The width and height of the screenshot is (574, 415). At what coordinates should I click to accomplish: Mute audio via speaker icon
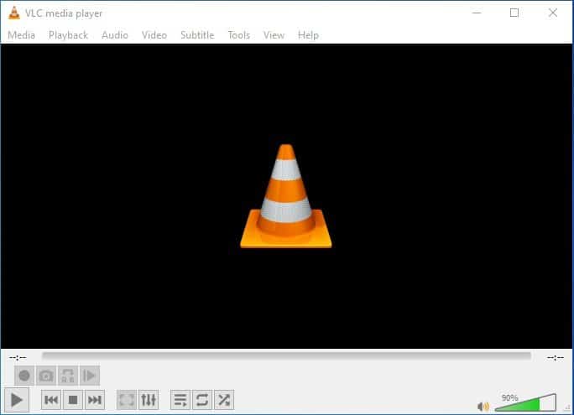[x=483, y=407]
